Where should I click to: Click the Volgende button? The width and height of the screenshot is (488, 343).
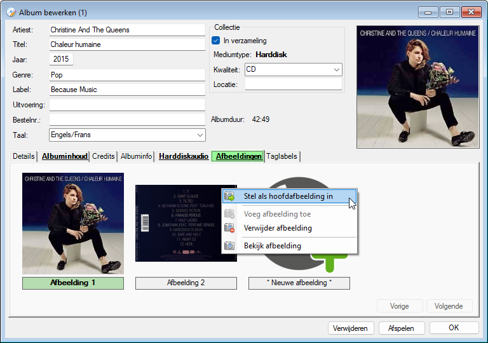449,306
